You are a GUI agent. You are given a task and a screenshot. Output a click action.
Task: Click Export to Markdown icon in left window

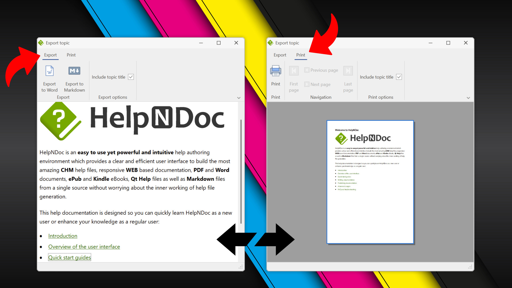74,71
